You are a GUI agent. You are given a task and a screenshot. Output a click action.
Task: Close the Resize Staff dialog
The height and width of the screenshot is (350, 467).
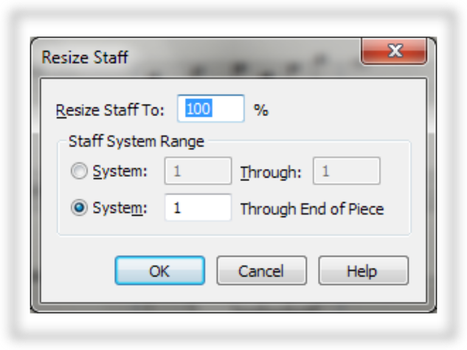tap(395, 51)
